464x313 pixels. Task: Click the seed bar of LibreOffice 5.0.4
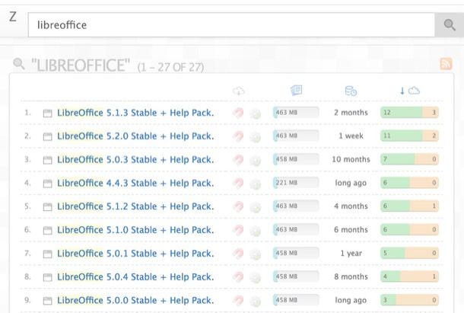[409, 276]
